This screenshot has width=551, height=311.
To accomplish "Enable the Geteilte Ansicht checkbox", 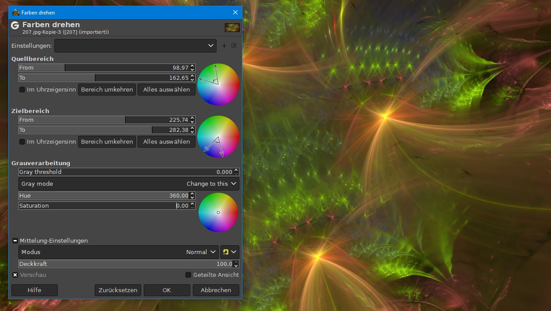I will (188, 275).
